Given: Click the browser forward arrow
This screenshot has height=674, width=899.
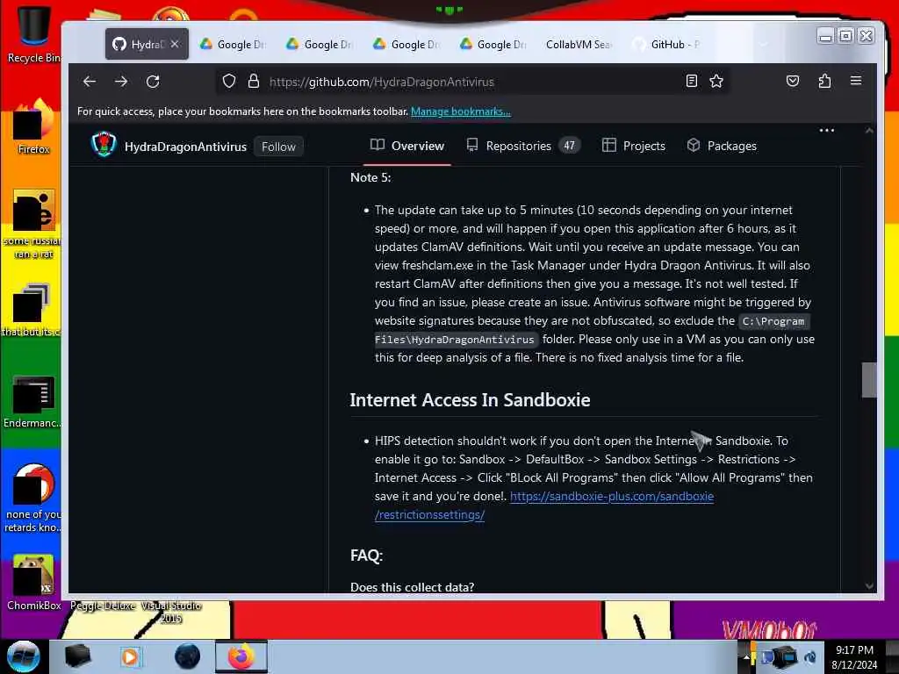Looking at the screenshot, I should (121, 82).
